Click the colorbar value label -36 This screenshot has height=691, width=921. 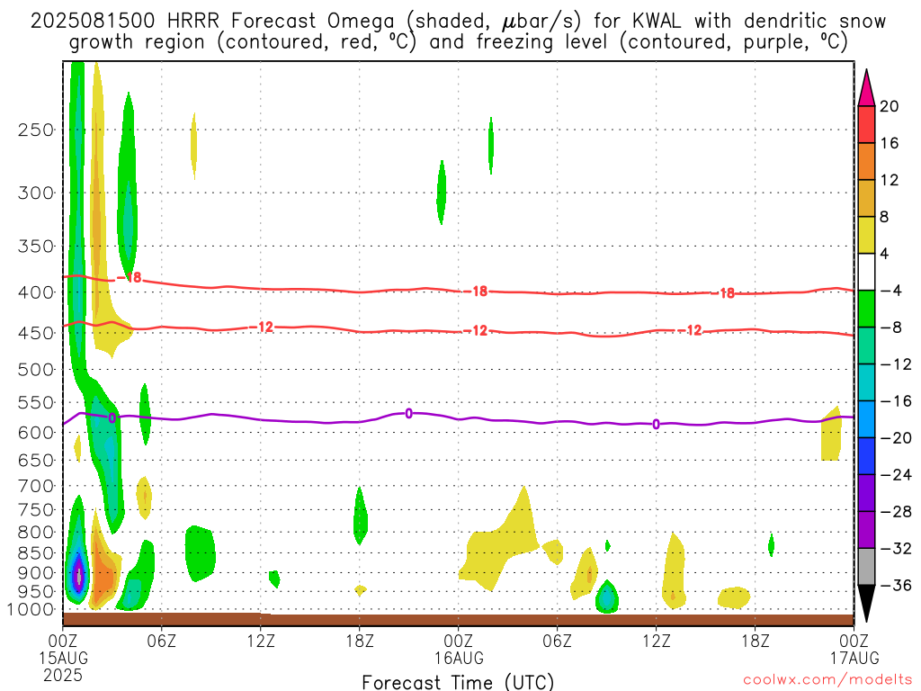tap(895, 585)
